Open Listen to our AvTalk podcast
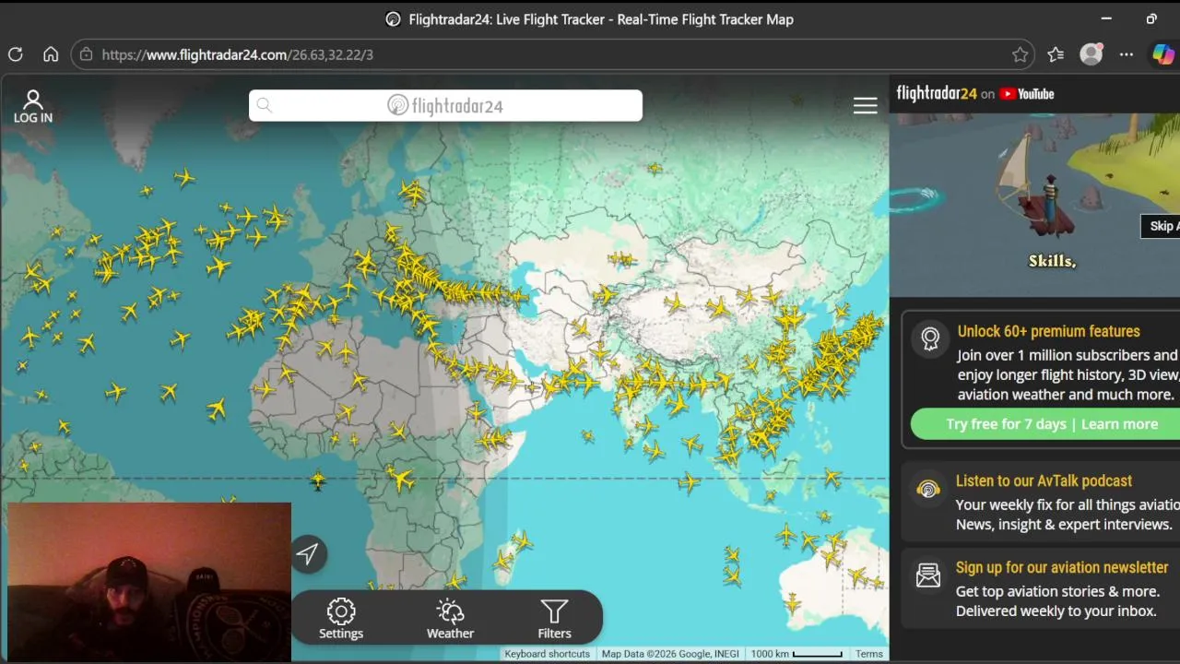This screenshot has width=1180, height=664. pos(1044,480)
